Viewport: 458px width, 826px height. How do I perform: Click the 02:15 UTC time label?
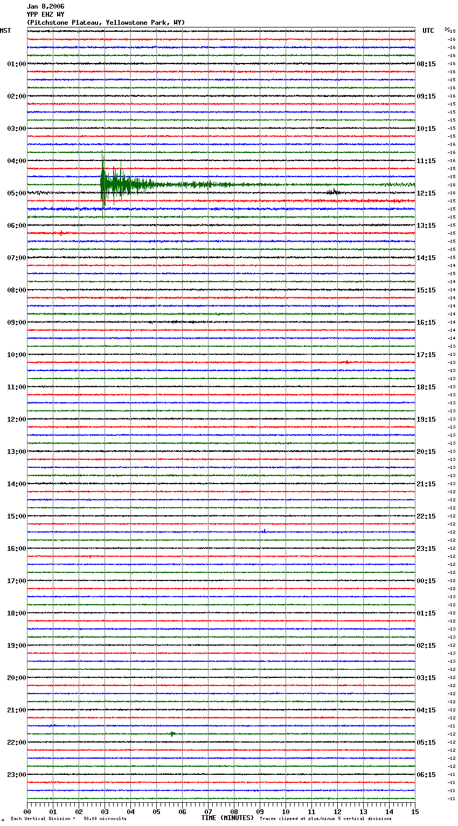click(x=426, y=646)
